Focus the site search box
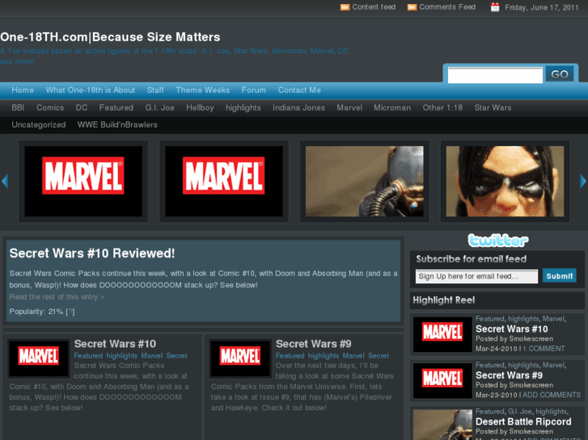The image size is (588, 440). (x=495, y=75)
